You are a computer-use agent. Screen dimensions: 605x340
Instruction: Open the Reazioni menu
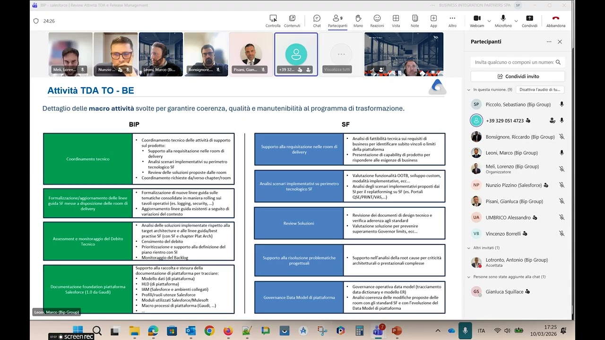tap(377, 21)
